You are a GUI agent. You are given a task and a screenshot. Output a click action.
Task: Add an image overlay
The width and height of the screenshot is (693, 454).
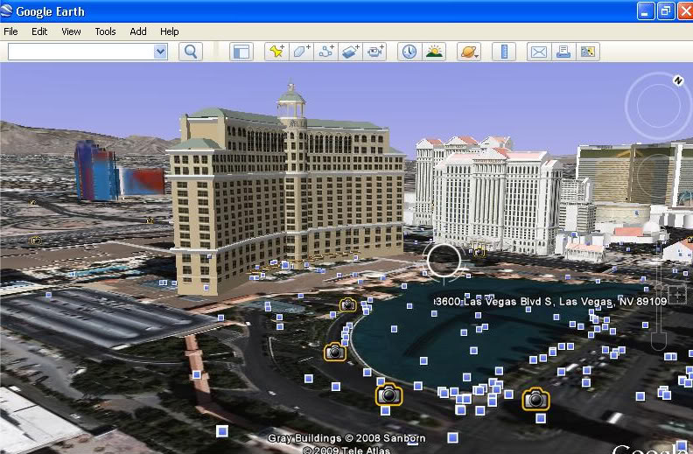pyautogui.click(x=351, y=52)
